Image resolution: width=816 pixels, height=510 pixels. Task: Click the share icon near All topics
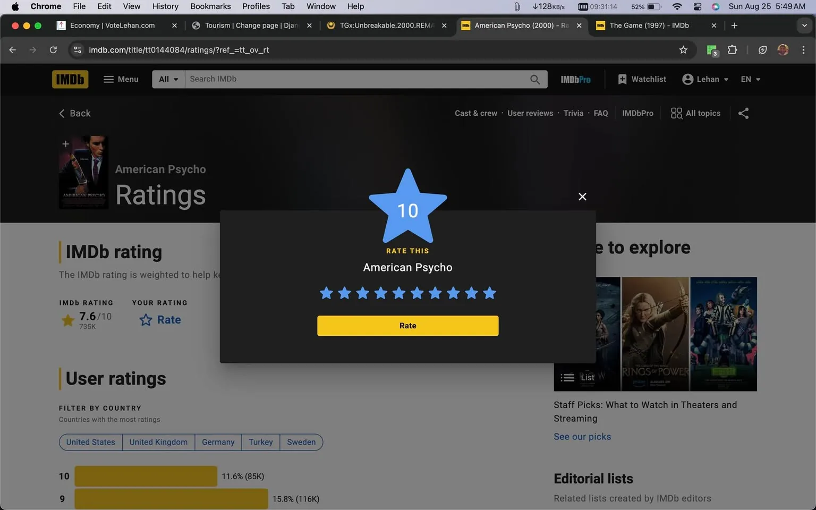[x=743, y=113]
